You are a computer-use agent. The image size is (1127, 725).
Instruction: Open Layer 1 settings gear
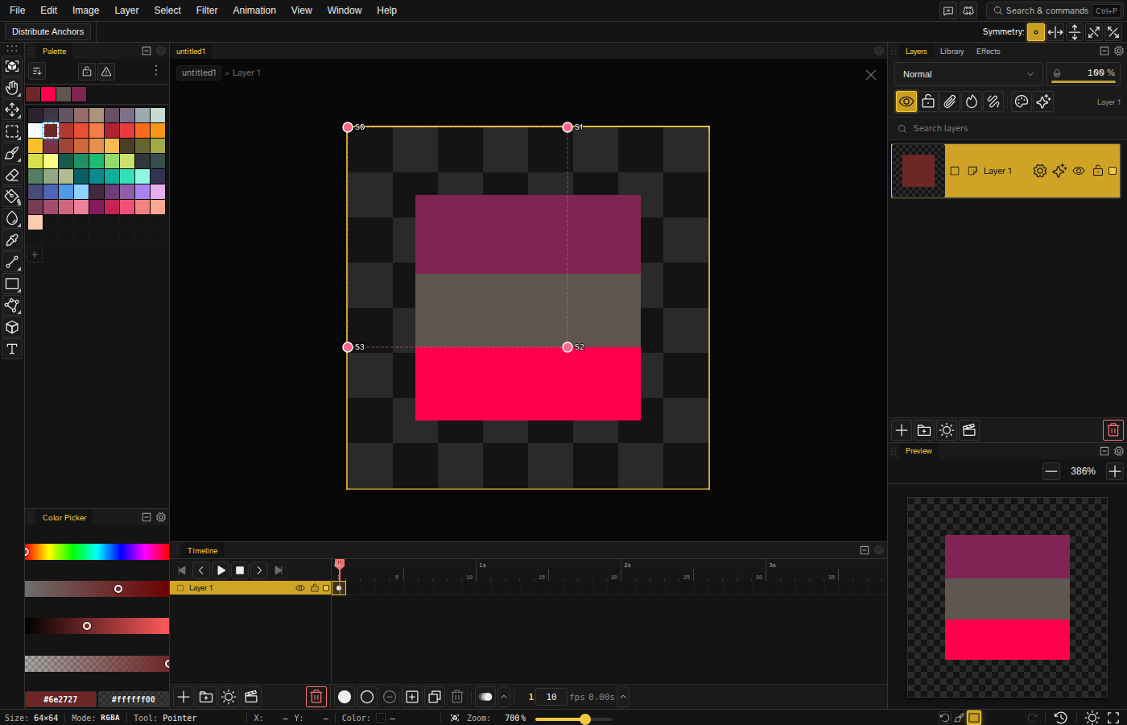click(x=1040, y=171)
